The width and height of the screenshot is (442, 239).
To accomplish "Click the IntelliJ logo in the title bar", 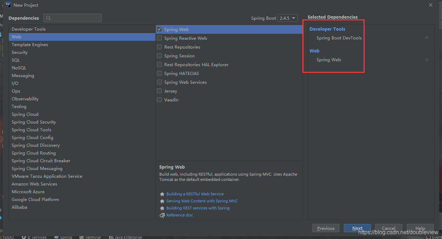I will (8, 5).
